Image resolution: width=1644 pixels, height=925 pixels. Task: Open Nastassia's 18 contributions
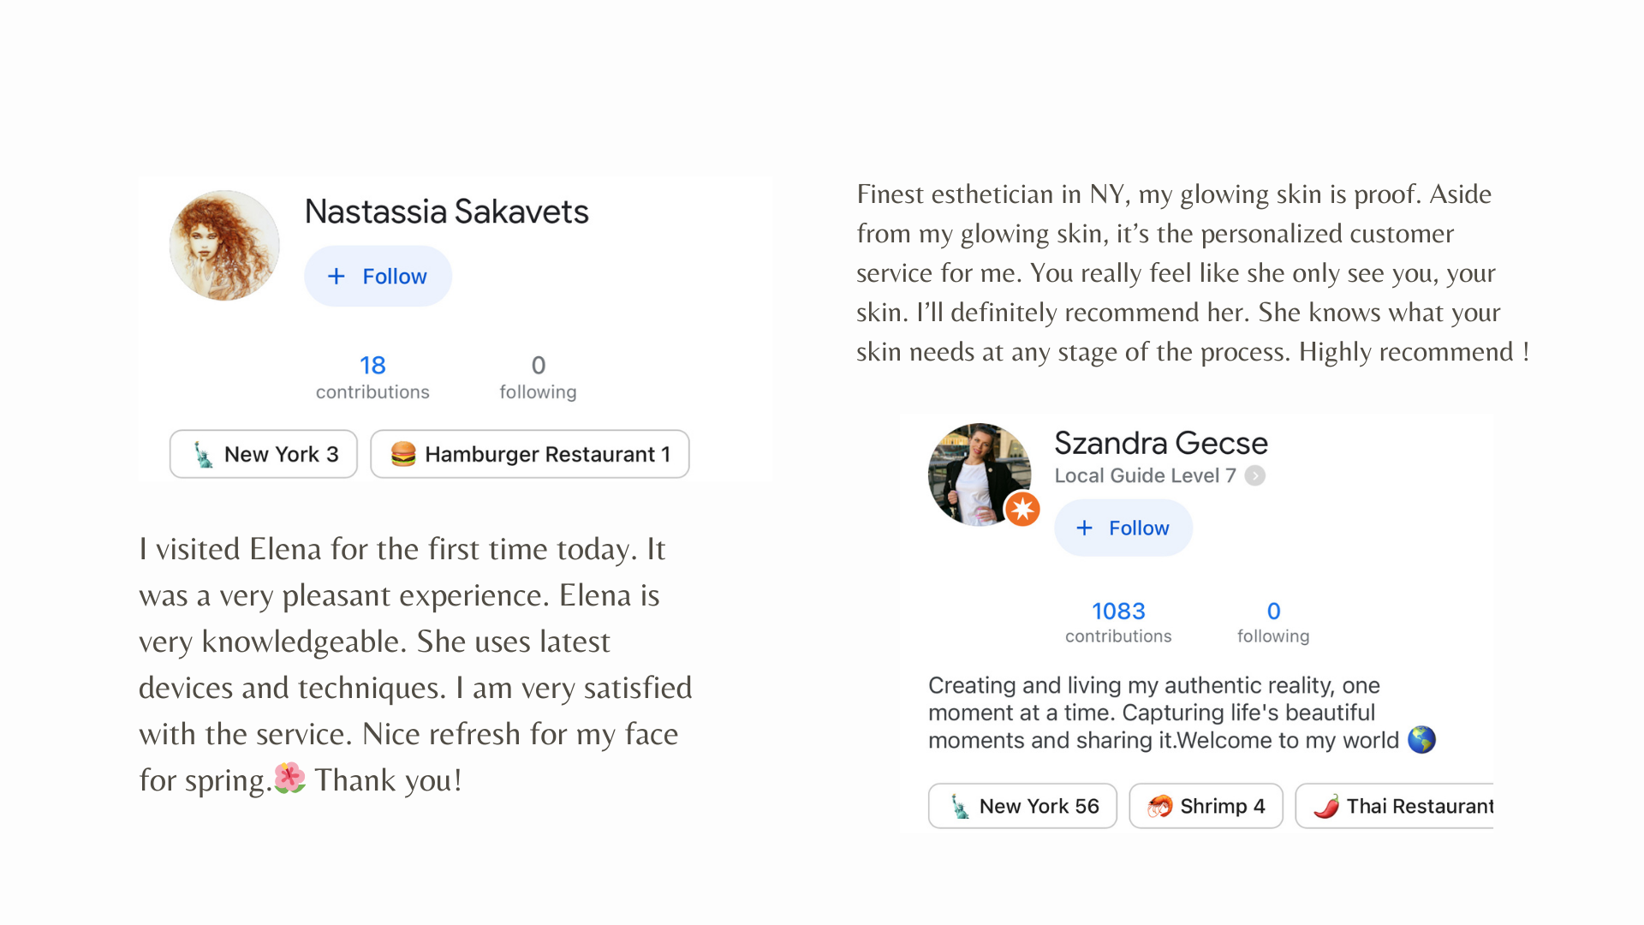pyautogui.click(x=372, y=377)
